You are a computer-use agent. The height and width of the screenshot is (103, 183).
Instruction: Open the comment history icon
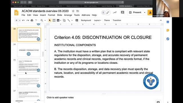[x=122, y=12]
